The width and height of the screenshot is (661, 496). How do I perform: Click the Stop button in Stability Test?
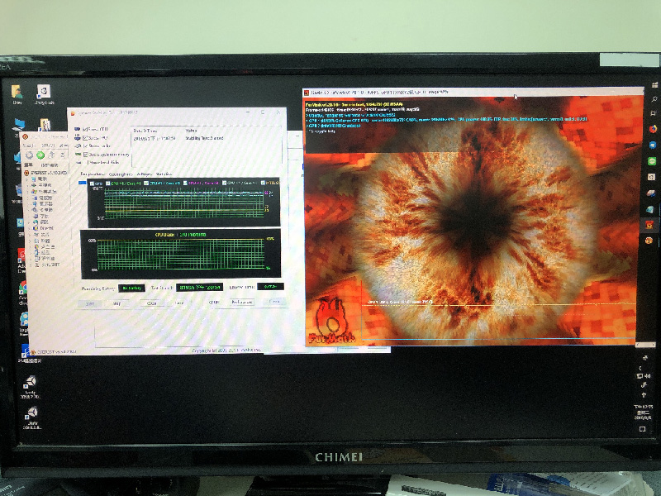pos(117,303)
